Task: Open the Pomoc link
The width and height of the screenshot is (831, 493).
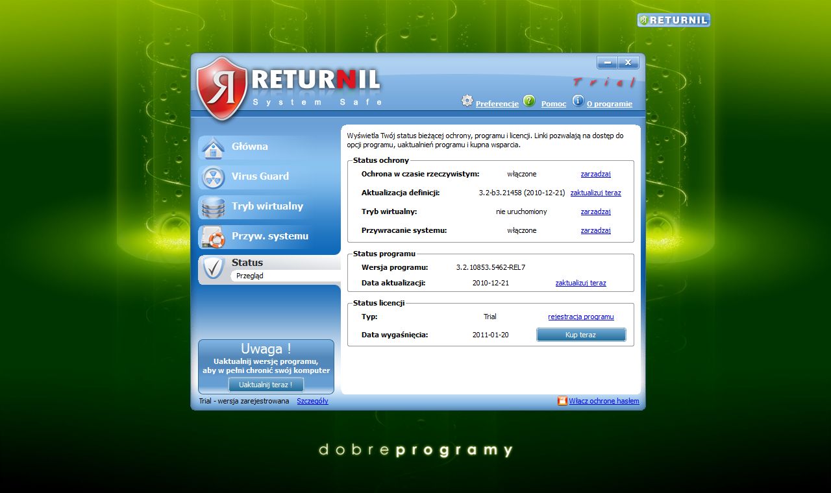Action: 554,104
